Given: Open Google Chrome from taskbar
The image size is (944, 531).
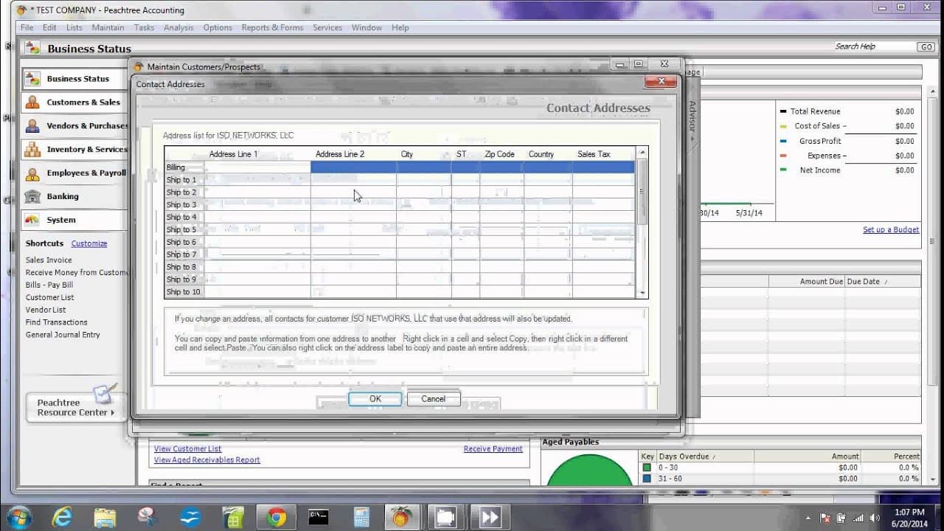Looking at the screenshot, I should 277,518.
